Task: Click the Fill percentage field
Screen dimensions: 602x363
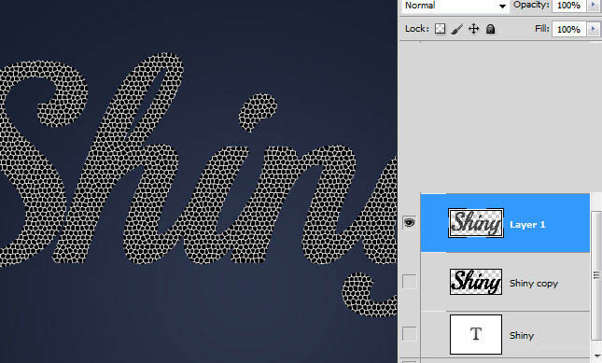Action: click(569, 29)
